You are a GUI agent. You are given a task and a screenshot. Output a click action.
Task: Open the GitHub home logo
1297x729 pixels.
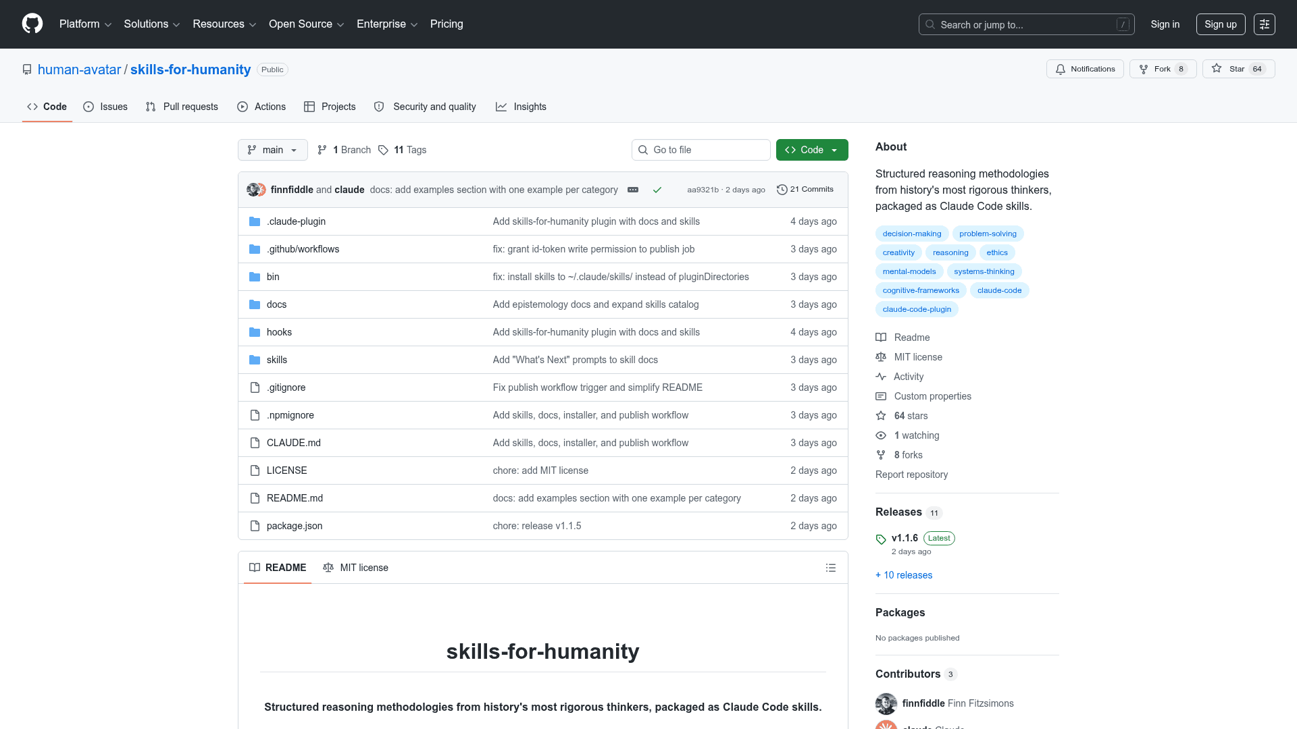pos(32,24)
